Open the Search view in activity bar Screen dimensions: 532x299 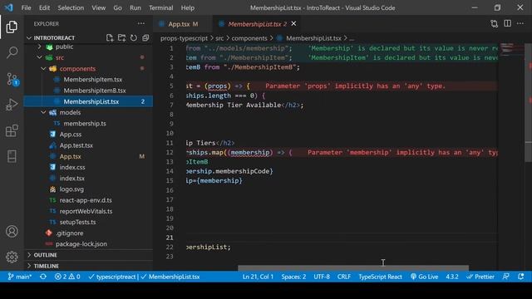tap(12, 52)
